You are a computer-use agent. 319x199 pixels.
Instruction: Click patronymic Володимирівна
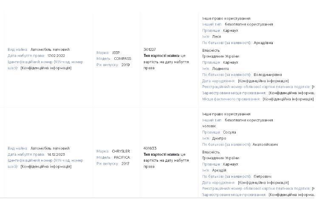pos(268,75)
